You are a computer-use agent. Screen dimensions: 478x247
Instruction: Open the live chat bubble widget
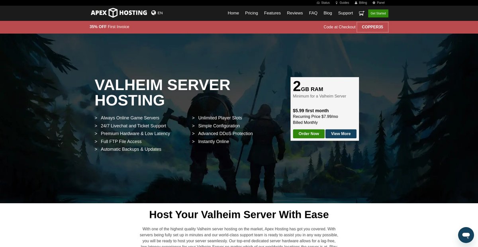pyautogui.click(x=466, y=235)
